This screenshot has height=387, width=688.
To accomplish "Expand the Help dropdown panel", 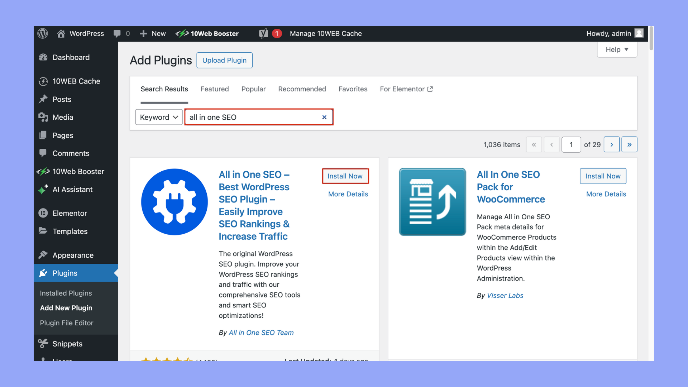I will point(617,49).
